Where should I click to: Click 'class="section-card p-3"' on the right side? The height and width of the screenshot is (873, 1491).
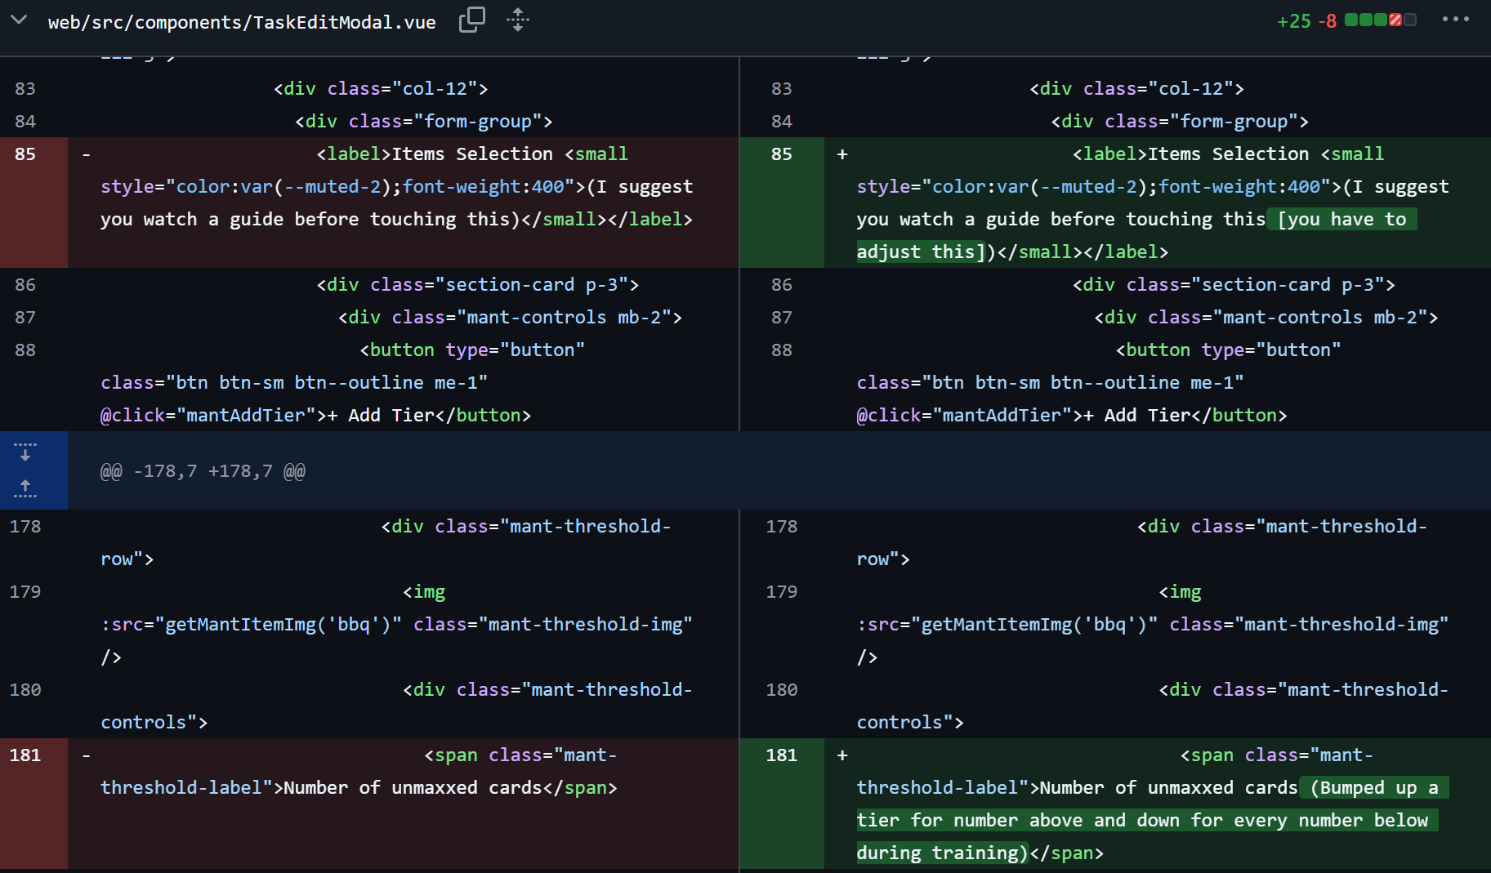(x=1256, y=284)
